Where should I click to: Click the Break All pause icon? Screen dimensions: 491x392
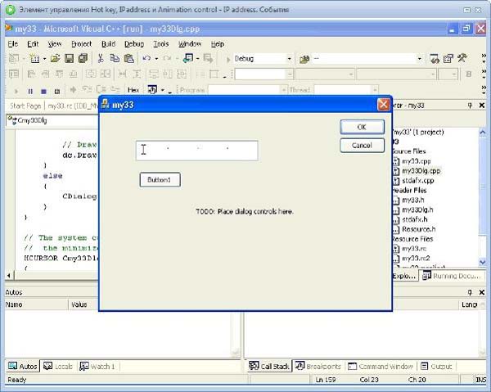tap(31, 90)
